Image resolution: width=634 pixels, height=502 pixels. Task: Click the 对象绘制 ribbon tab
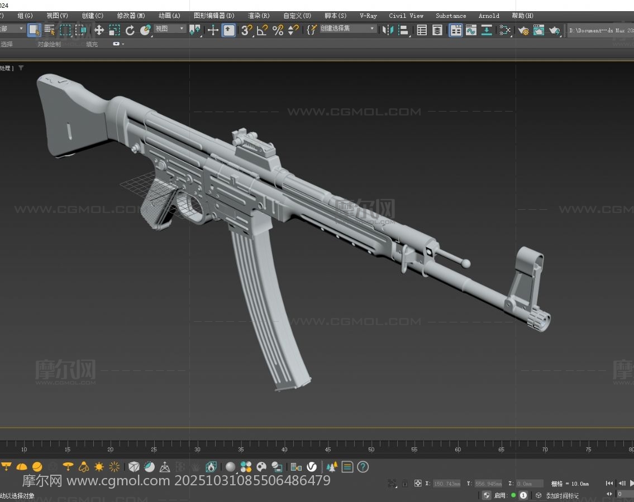pos(49,44)
